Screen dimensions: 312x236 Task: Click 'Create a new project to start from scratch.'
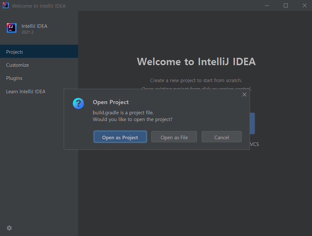tap(196, 80)
